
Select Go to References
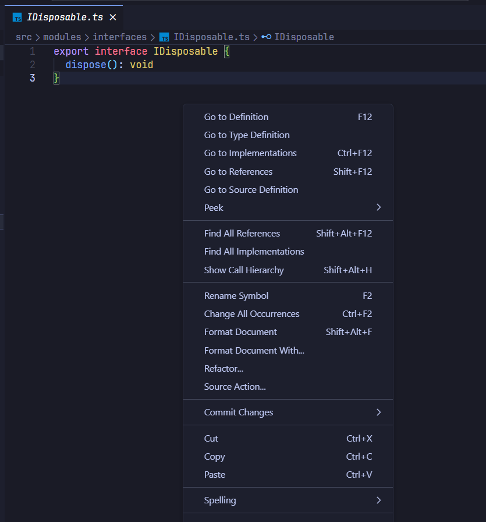click(288, 171)
